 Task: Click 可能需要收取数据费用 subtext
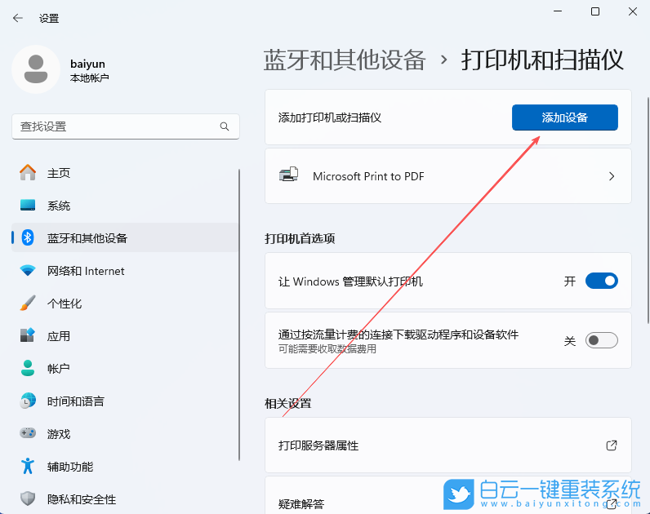(x=327, y=349)
